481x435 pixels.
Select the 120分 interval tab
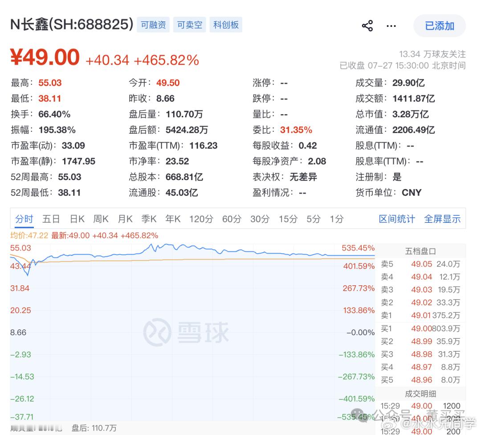pyautogui.click(x=201, y=219)
